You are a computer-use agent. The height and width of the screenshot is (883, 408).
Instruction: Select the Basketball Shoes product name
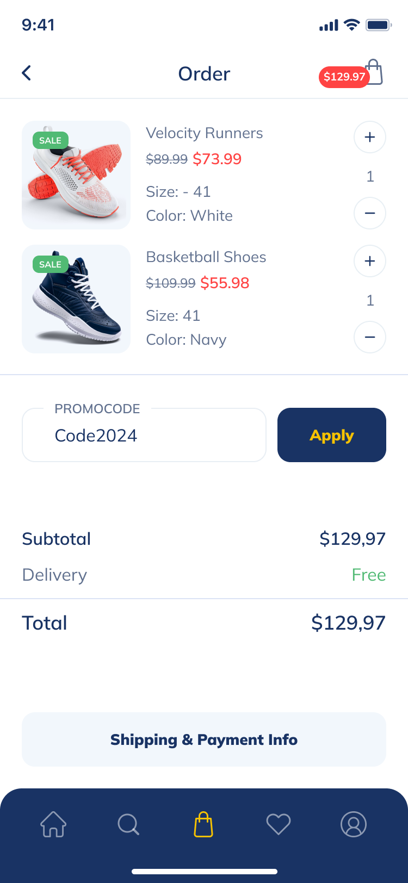[206, 257]
